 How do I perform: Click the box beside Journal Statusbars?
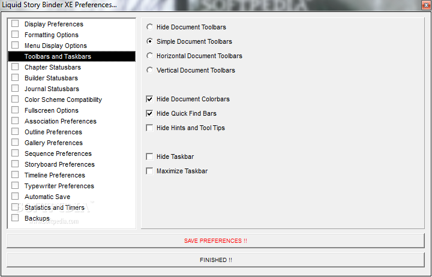[x=15, y=88]
